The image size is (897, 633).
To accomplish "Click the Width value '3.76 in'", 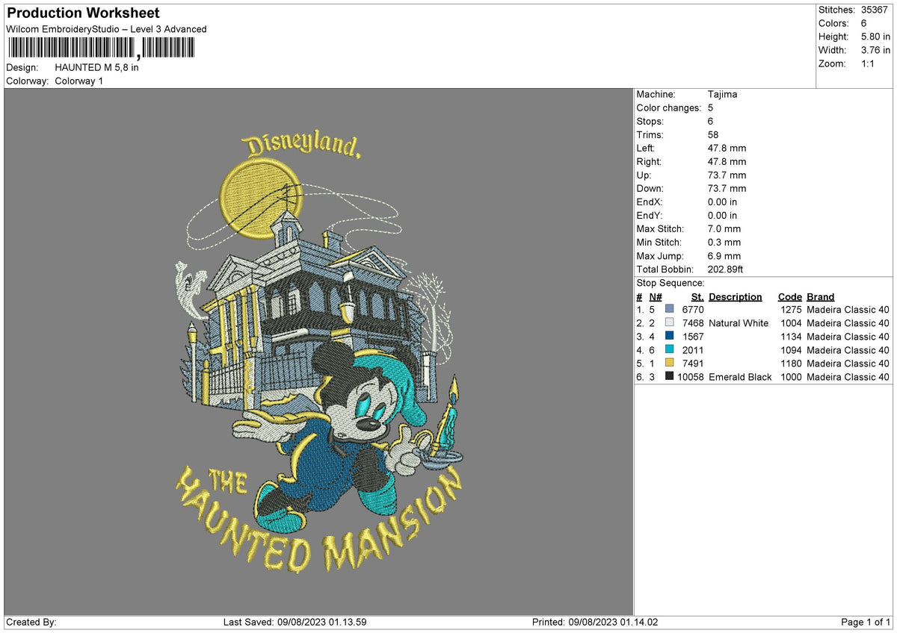I will (x=875, y=50).
